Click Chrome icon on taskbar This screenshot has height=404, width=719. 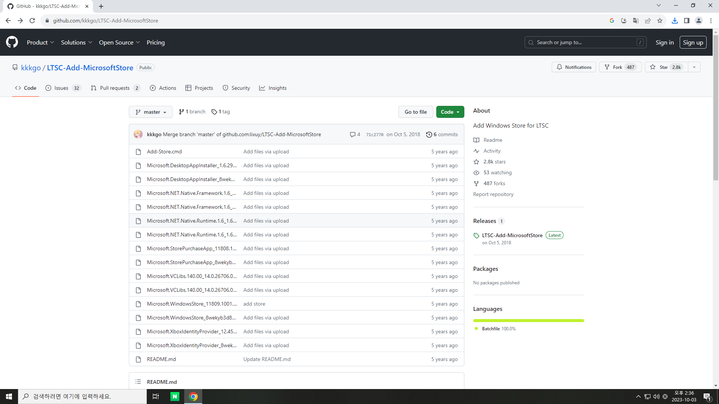coord(193,396)
